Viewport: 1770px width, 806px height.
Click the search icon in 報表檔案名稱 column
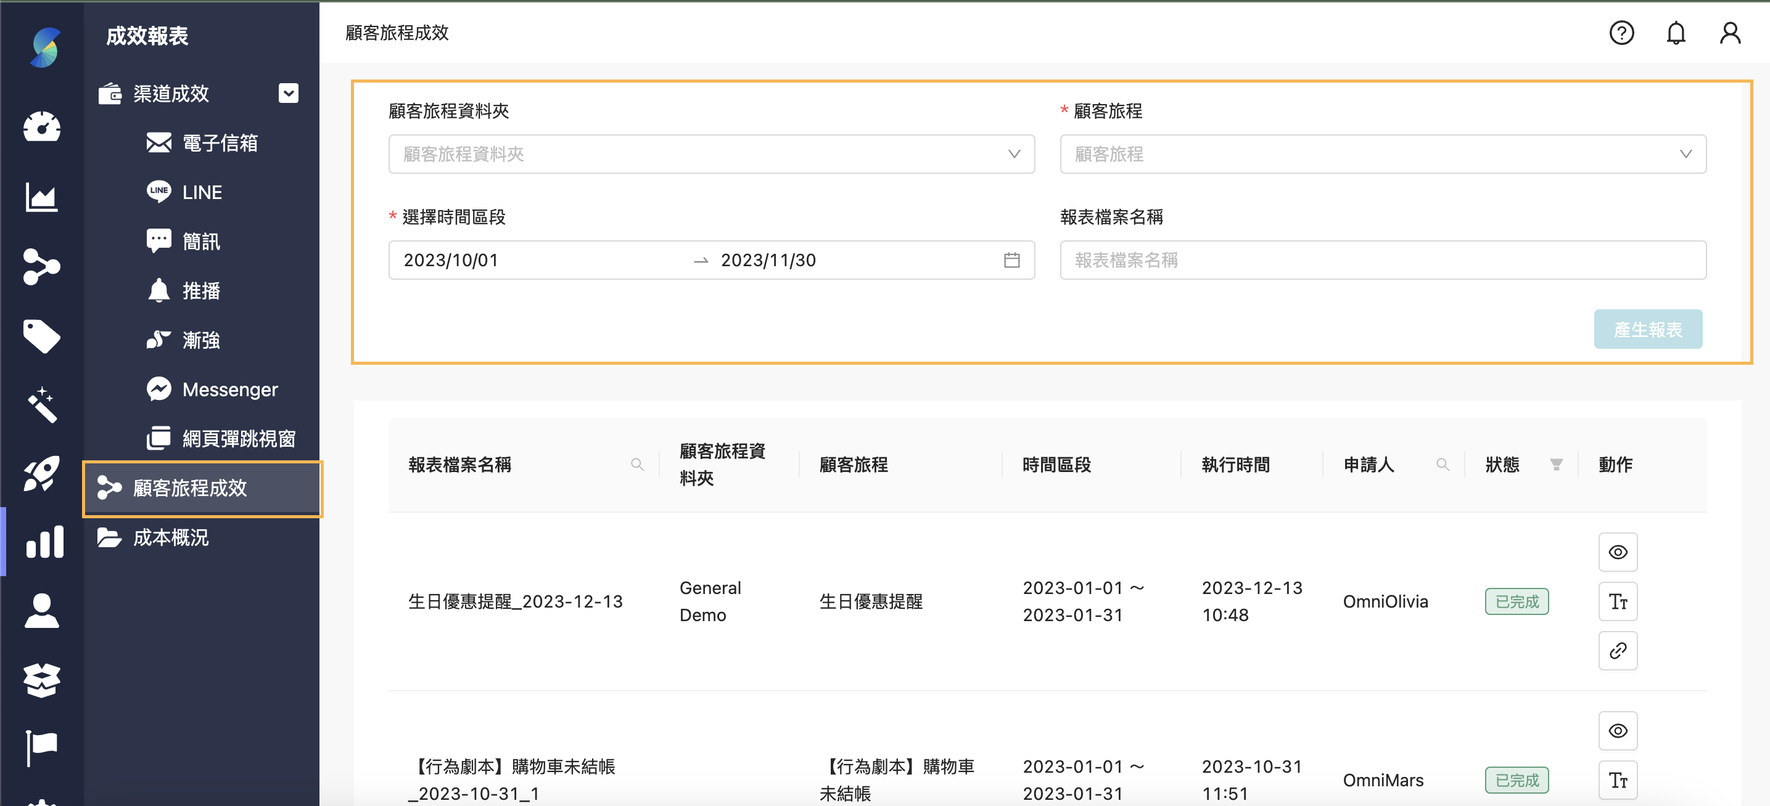tap(638, 464)
